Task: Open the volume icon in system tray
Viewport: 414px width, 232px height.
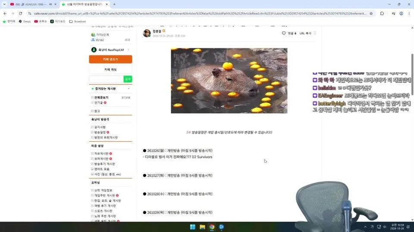Action: point(385,227)
